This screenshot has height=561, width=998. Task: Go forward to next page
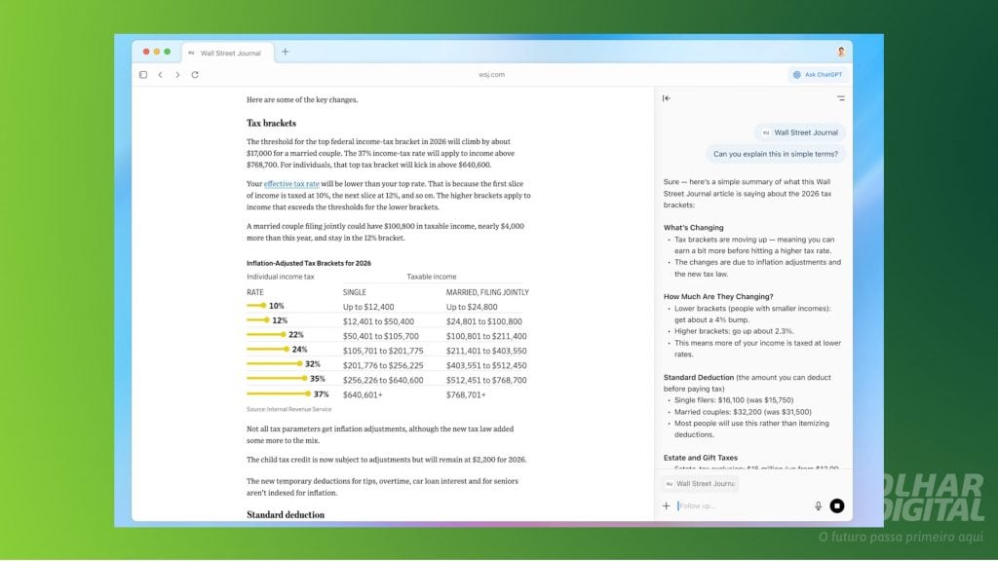177,74
